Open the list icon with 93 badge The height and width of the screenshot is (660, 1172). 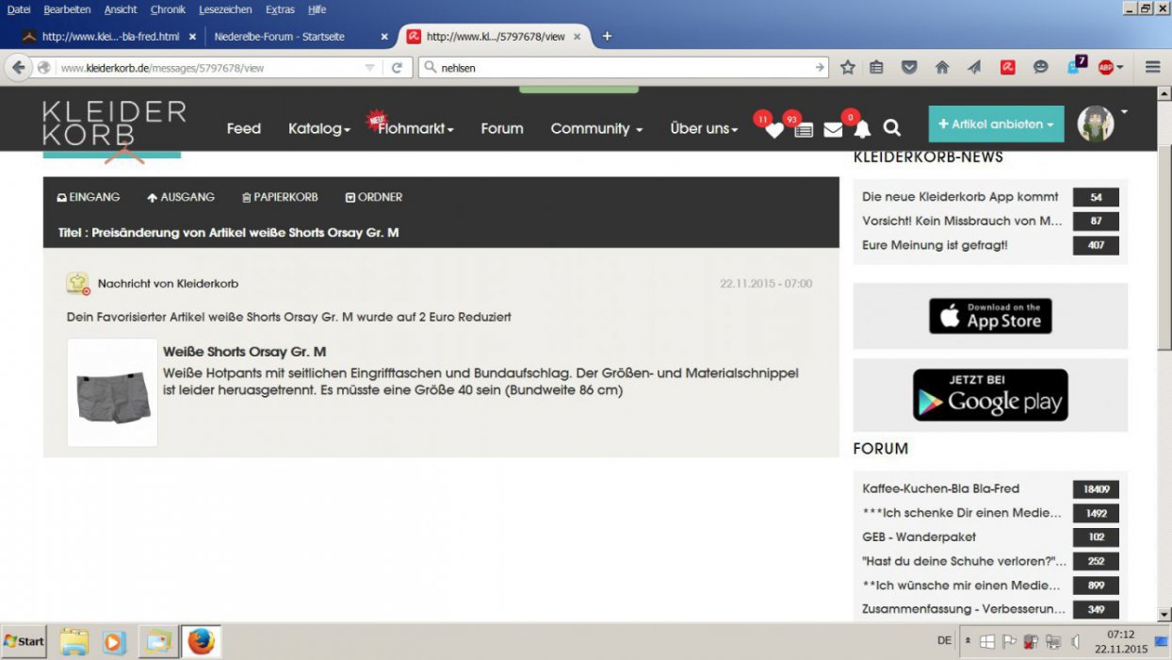click(x=803, y=130)
